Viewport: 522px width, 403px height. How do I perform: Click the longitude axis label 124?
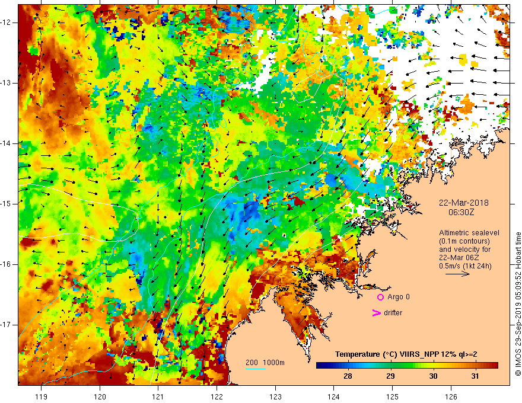[333, 396]
